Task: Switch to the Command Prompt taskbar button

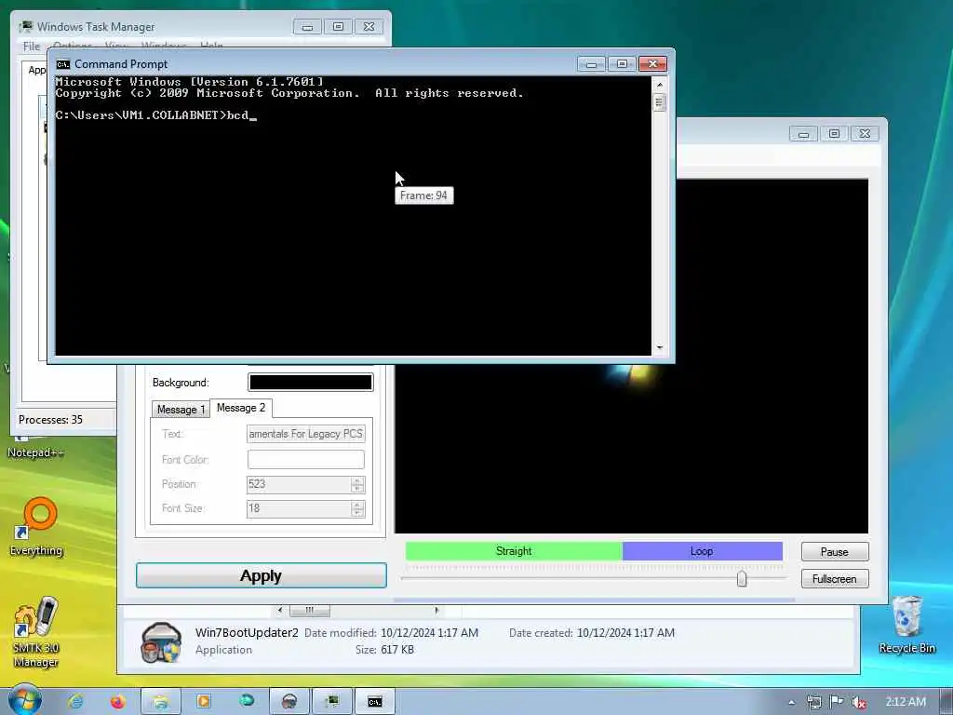Action: 375,702
